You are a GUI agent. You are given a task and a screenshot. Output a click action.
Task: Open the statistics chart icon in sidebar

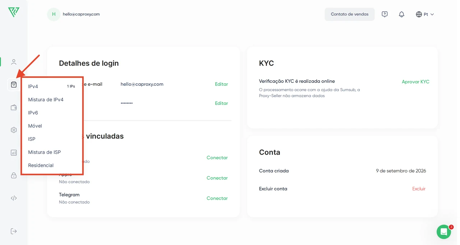pos(14,152)
